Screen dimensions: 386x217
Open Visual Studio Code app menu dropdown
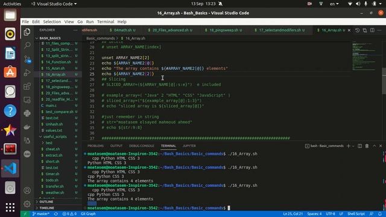click(x=54, y=4)
